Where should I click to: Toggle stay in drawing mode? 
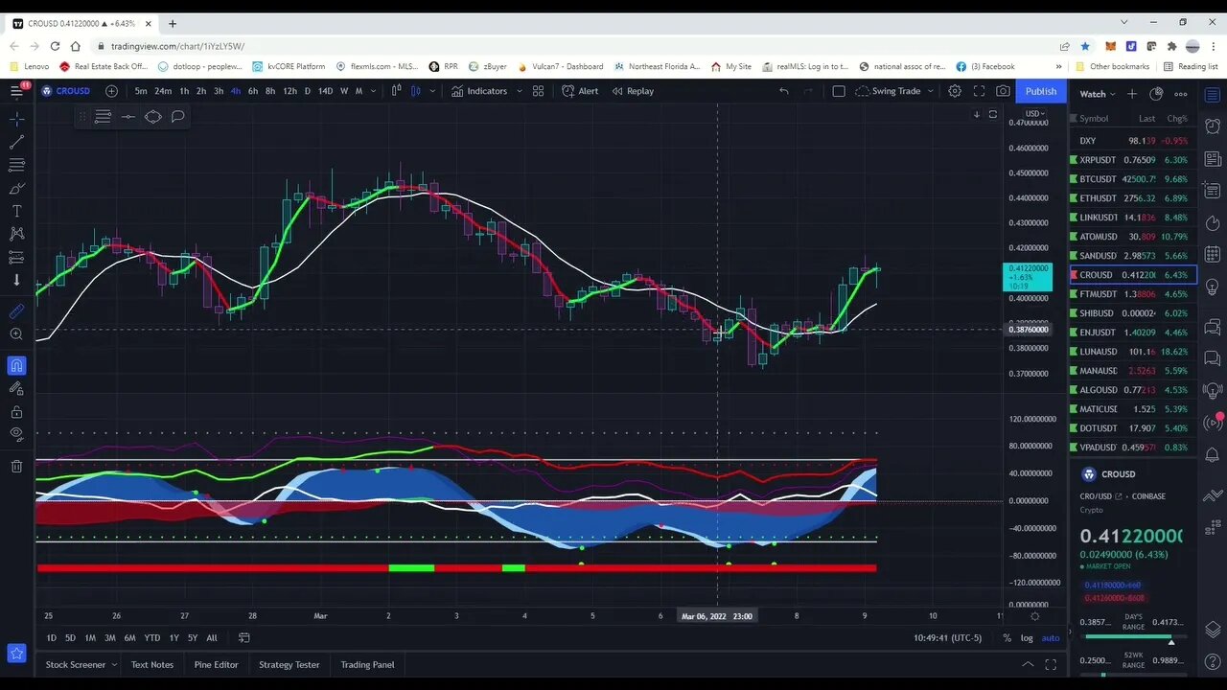click(x=16, y=388)
